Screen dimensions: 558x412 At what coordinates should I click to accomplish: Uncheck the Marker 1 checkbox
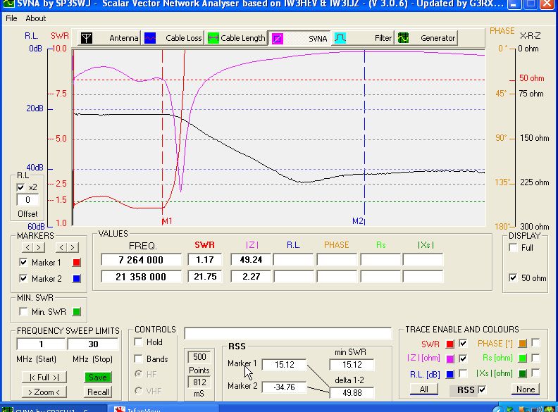[24, 263]
